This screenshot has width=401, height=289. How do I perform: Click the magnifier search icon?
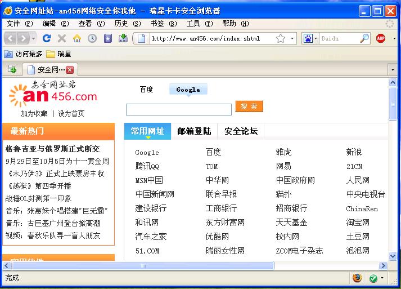364,38
